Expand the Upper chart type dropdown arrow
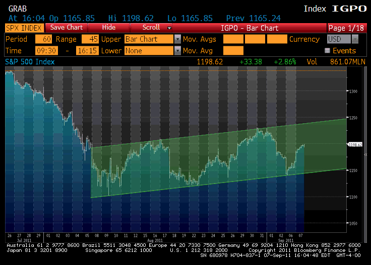Screen dimensions: 371x265 [177, 39]
